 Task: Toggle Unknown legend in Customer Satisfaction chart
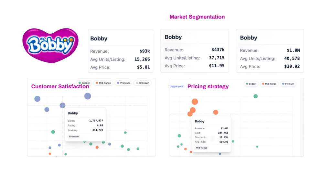point(143,83)
